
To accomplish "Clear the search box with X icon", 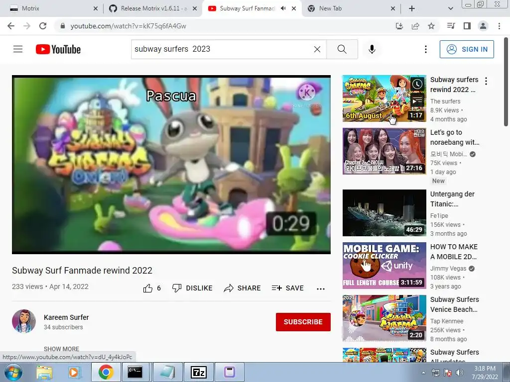I will pyautogui.click(x=317, y=49).
